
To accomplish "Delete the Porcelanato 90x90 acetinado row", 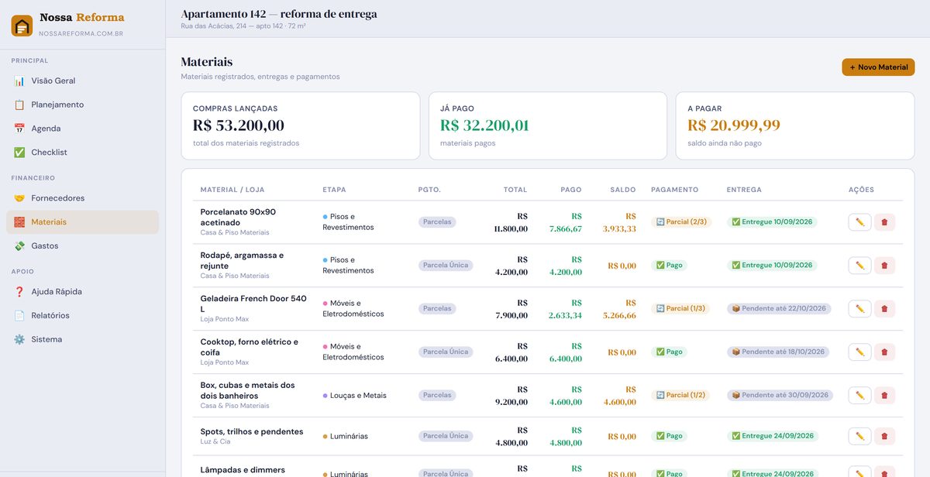I will 884,222.
